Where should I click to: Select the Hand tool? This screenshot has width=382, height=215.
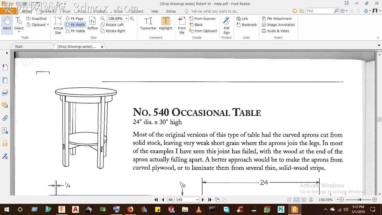pos(7,24)
